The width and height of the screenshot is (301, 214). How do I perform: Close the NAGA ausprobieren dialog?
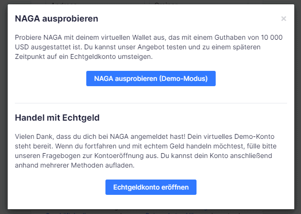click(284, 19)
